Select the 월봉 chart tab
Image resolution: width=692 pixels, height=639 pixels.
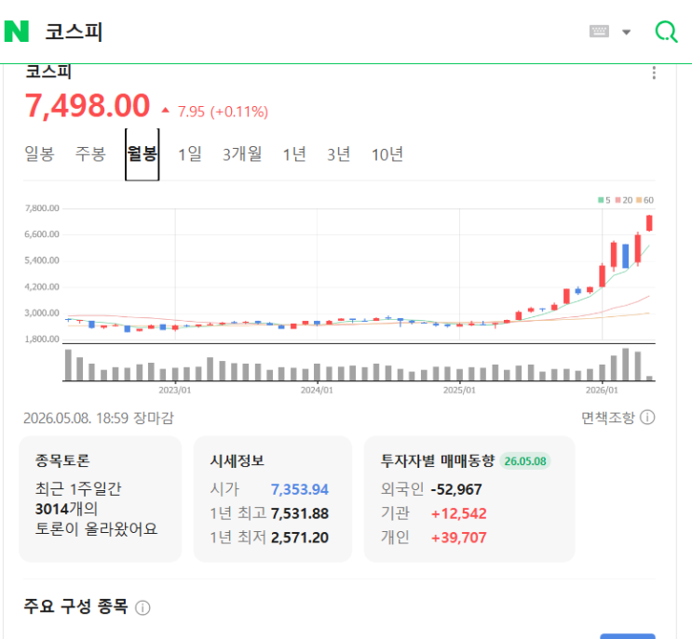[x=142, y=154]
